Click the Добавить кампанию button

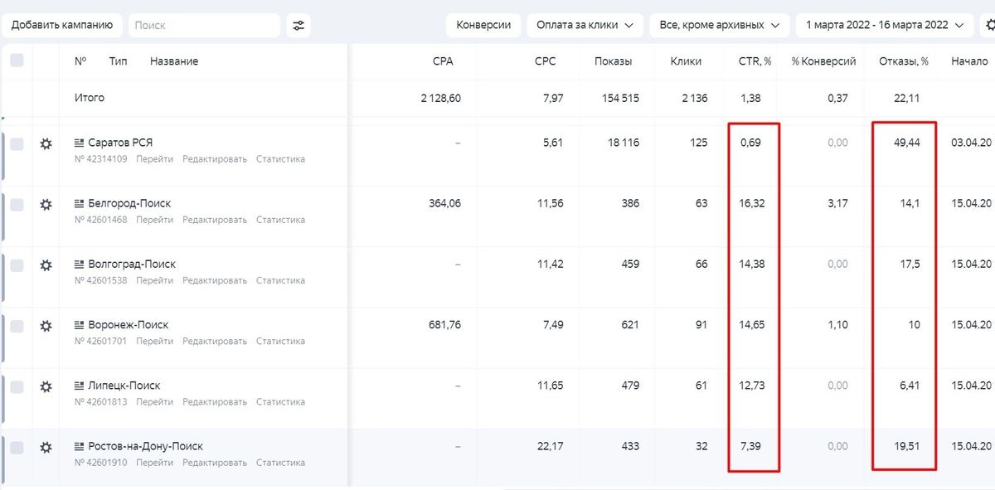pos(62,25)
